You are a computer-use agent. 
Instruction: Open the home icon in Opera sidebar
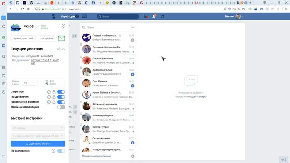point(4,26)
